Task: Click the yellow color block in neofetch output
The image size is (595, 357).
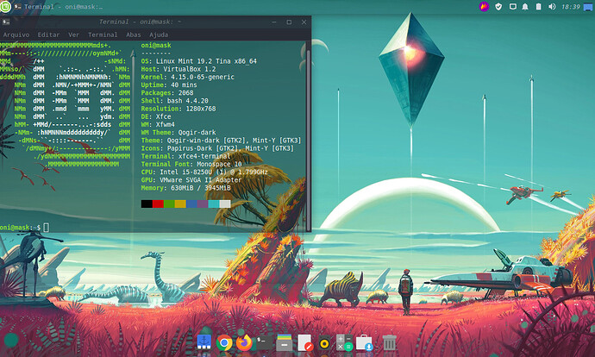Action: coord(180,204)
